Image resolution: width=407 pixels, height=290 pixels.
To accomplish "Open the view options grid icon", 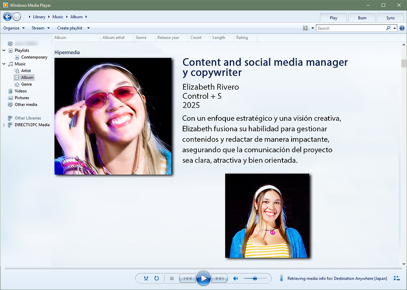I will click(x=305, y=28).
